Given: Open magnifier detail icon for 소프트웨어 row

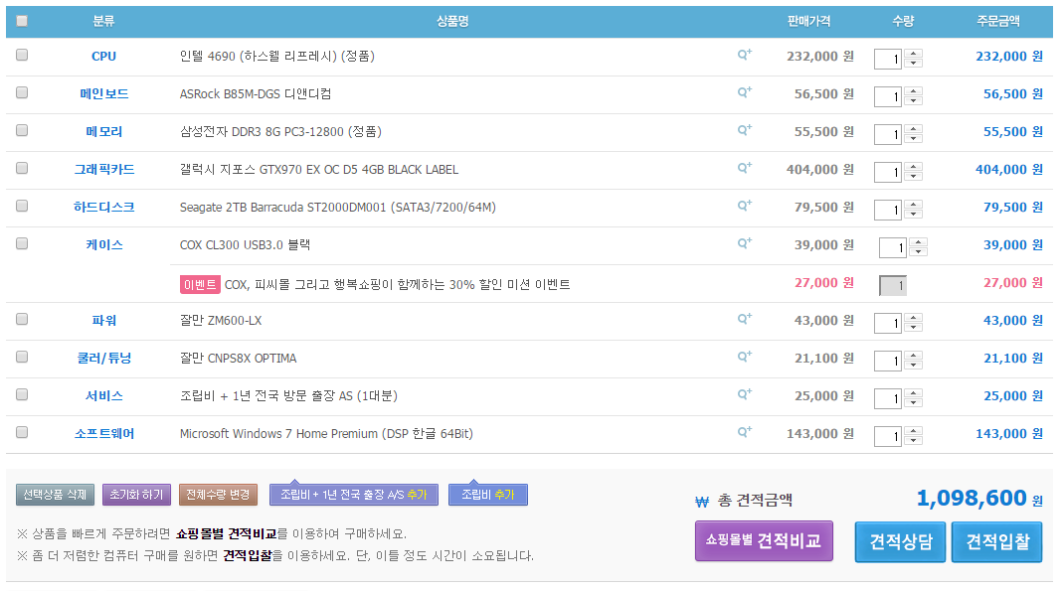Looking at the screenshot, I should coord(745,432).
